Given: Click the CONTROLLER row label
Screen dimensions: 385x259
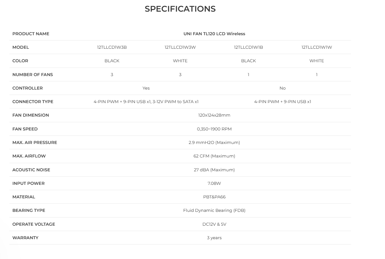Looking at the screenshot, I should point(27,88).
